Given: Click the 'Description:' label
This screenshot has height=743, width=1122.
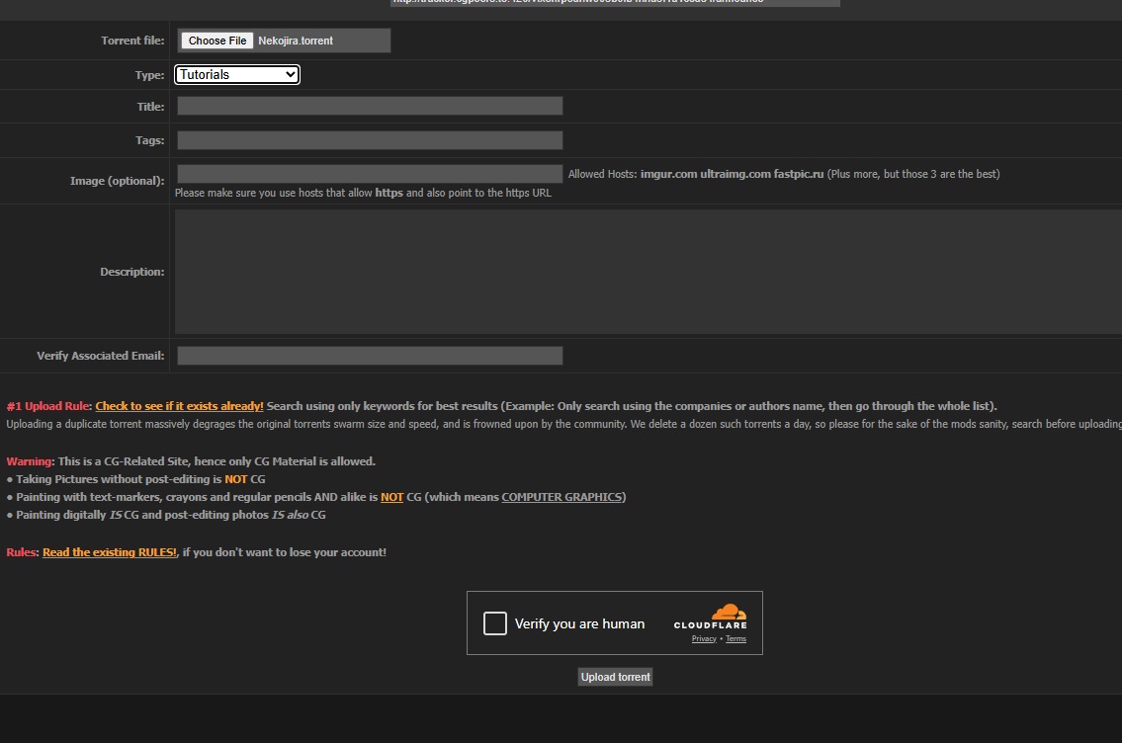Looking at the screenshot, I should (131, 272).
